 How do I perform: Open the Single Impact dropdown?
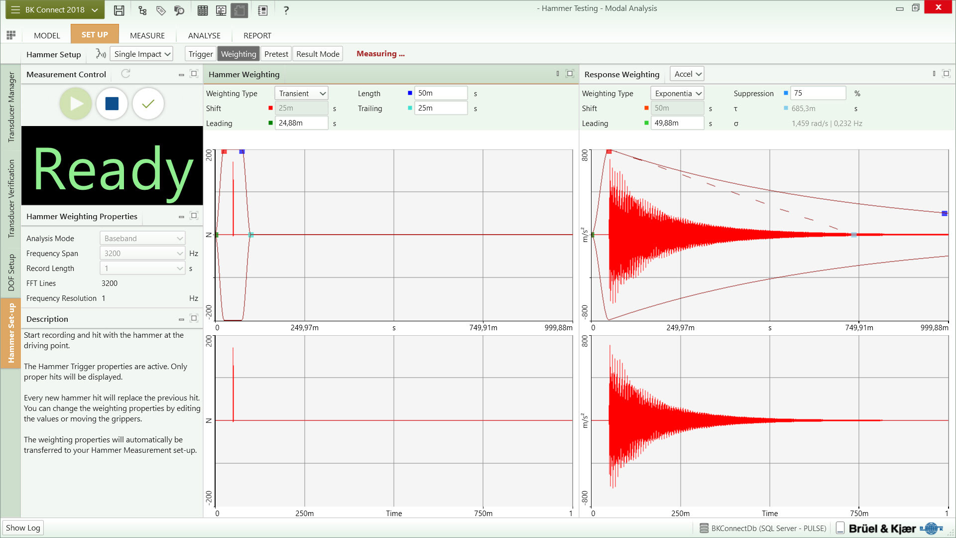pyautogui.click(x=141, y=54)
